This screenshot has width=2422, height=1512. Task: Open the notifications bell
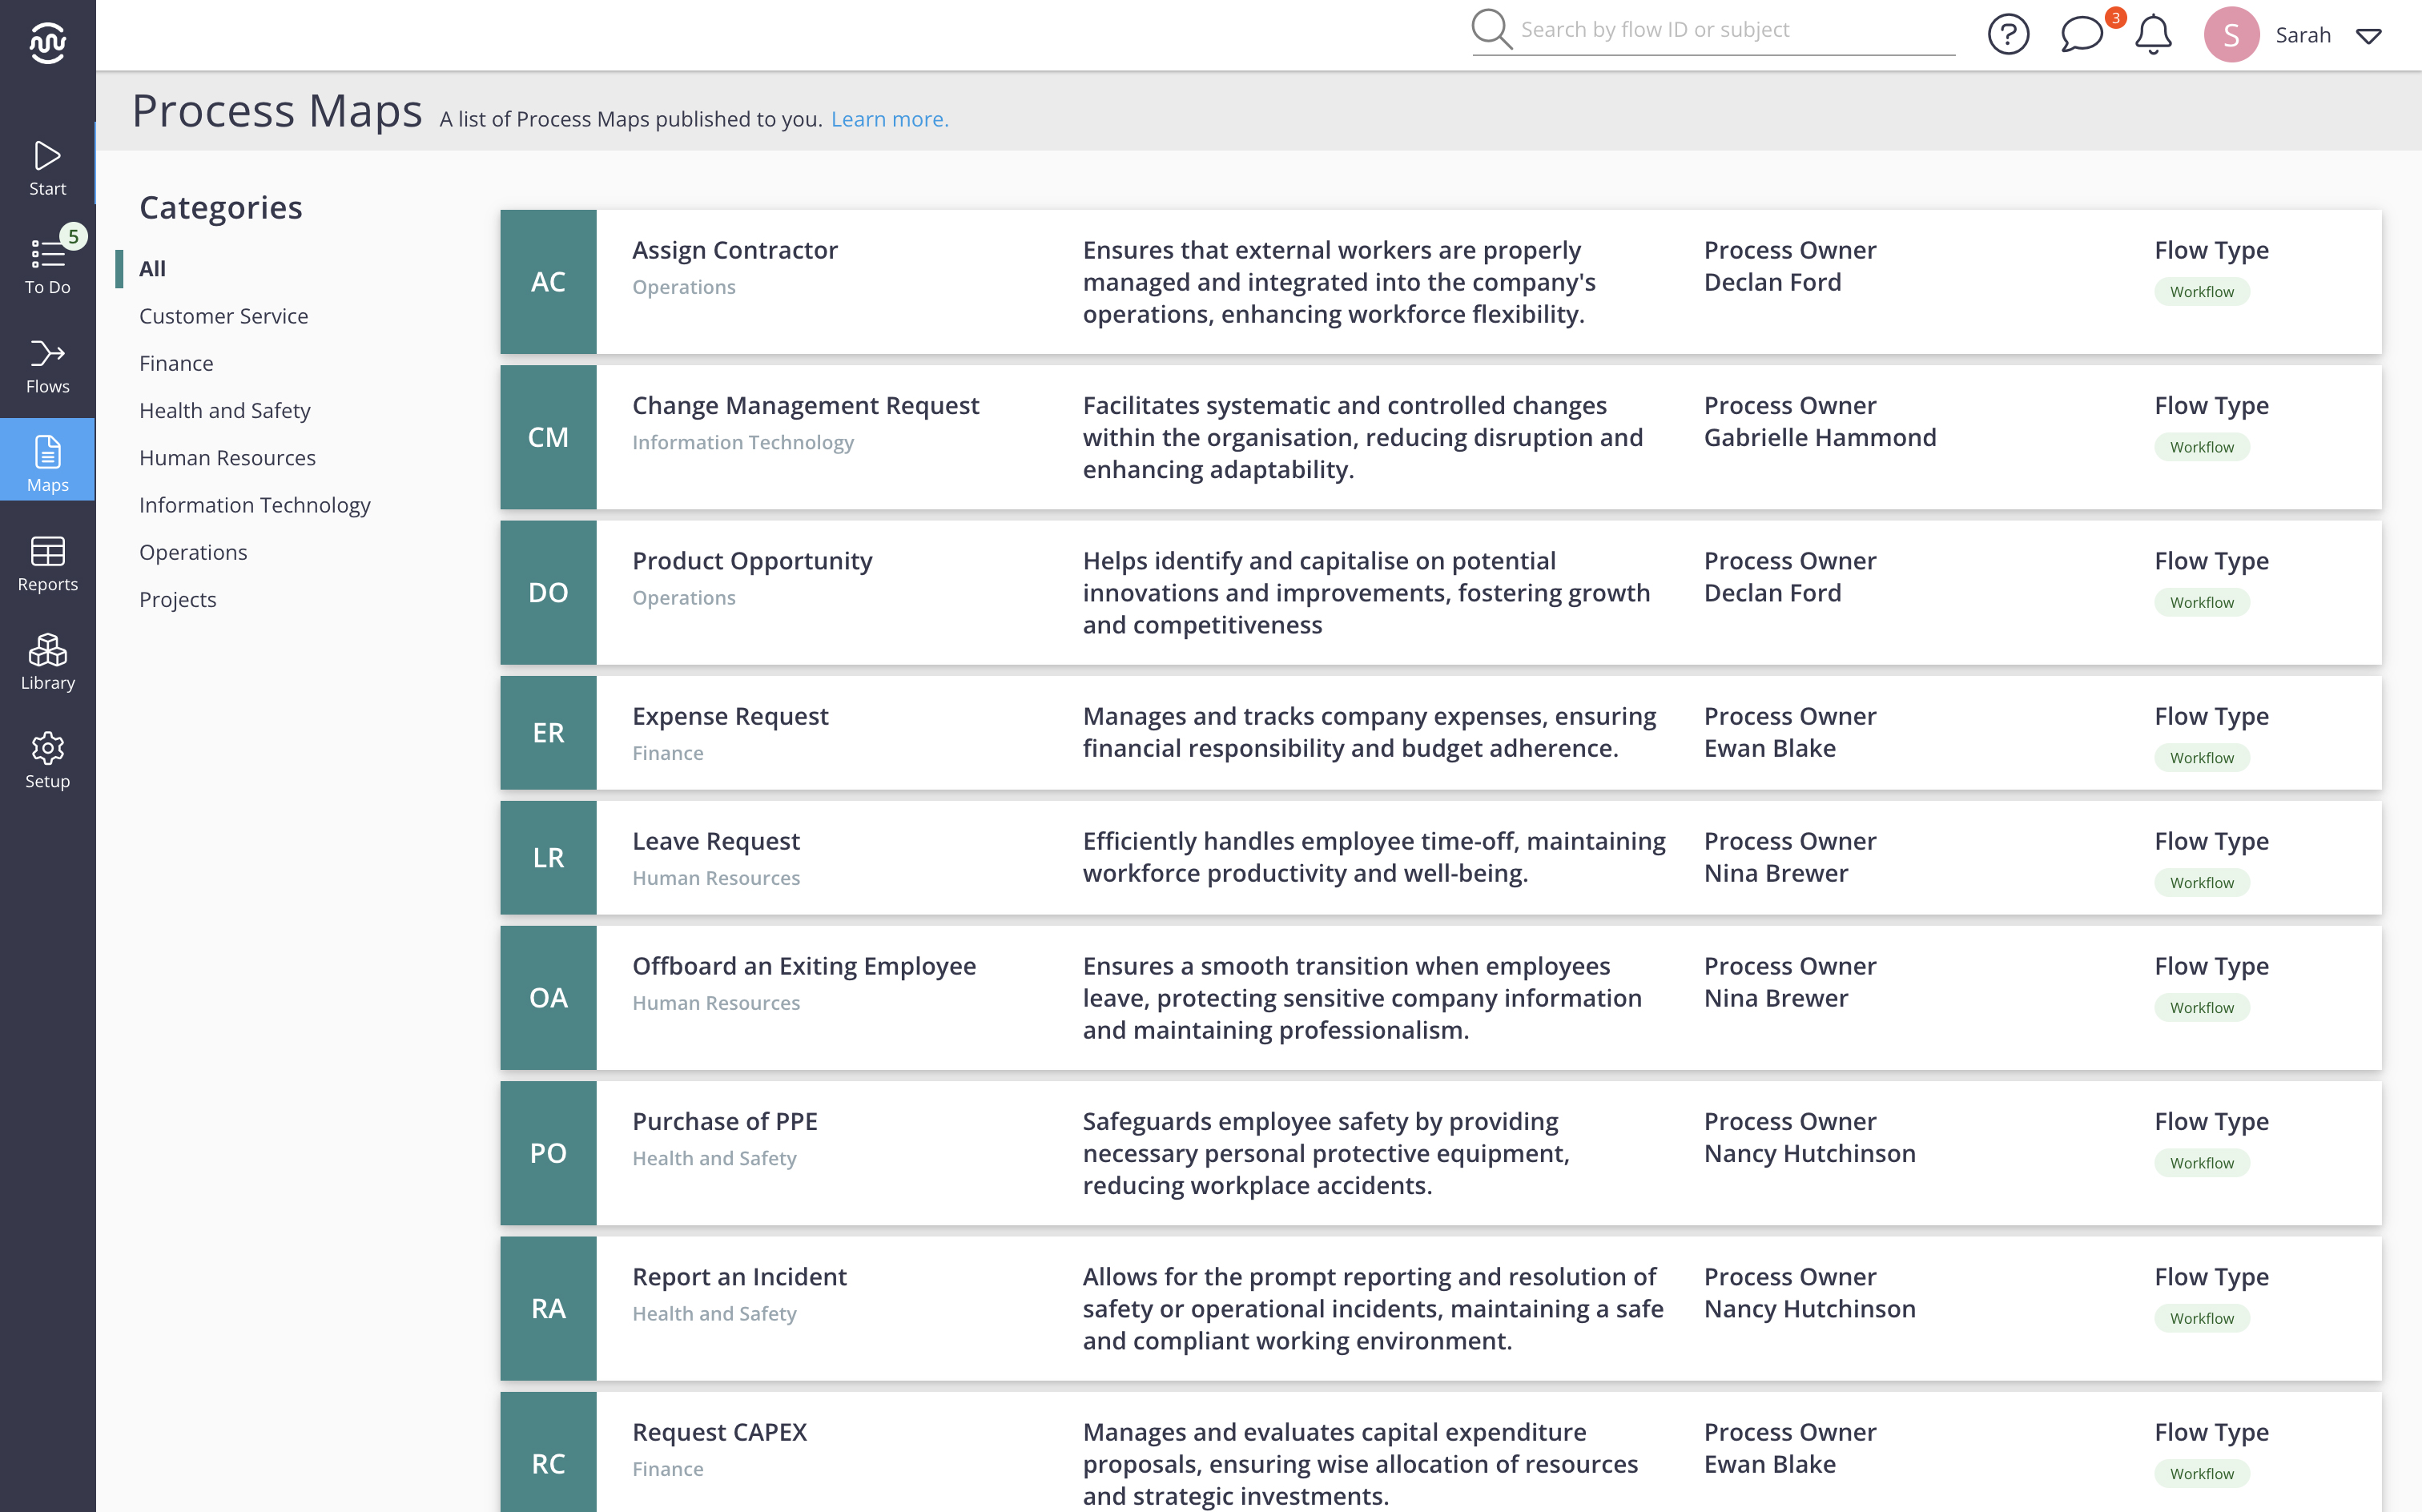[2153, 35]
